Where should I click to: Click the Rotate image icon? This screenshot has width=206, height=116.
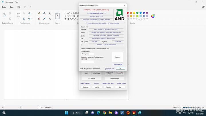pos(29,13)
